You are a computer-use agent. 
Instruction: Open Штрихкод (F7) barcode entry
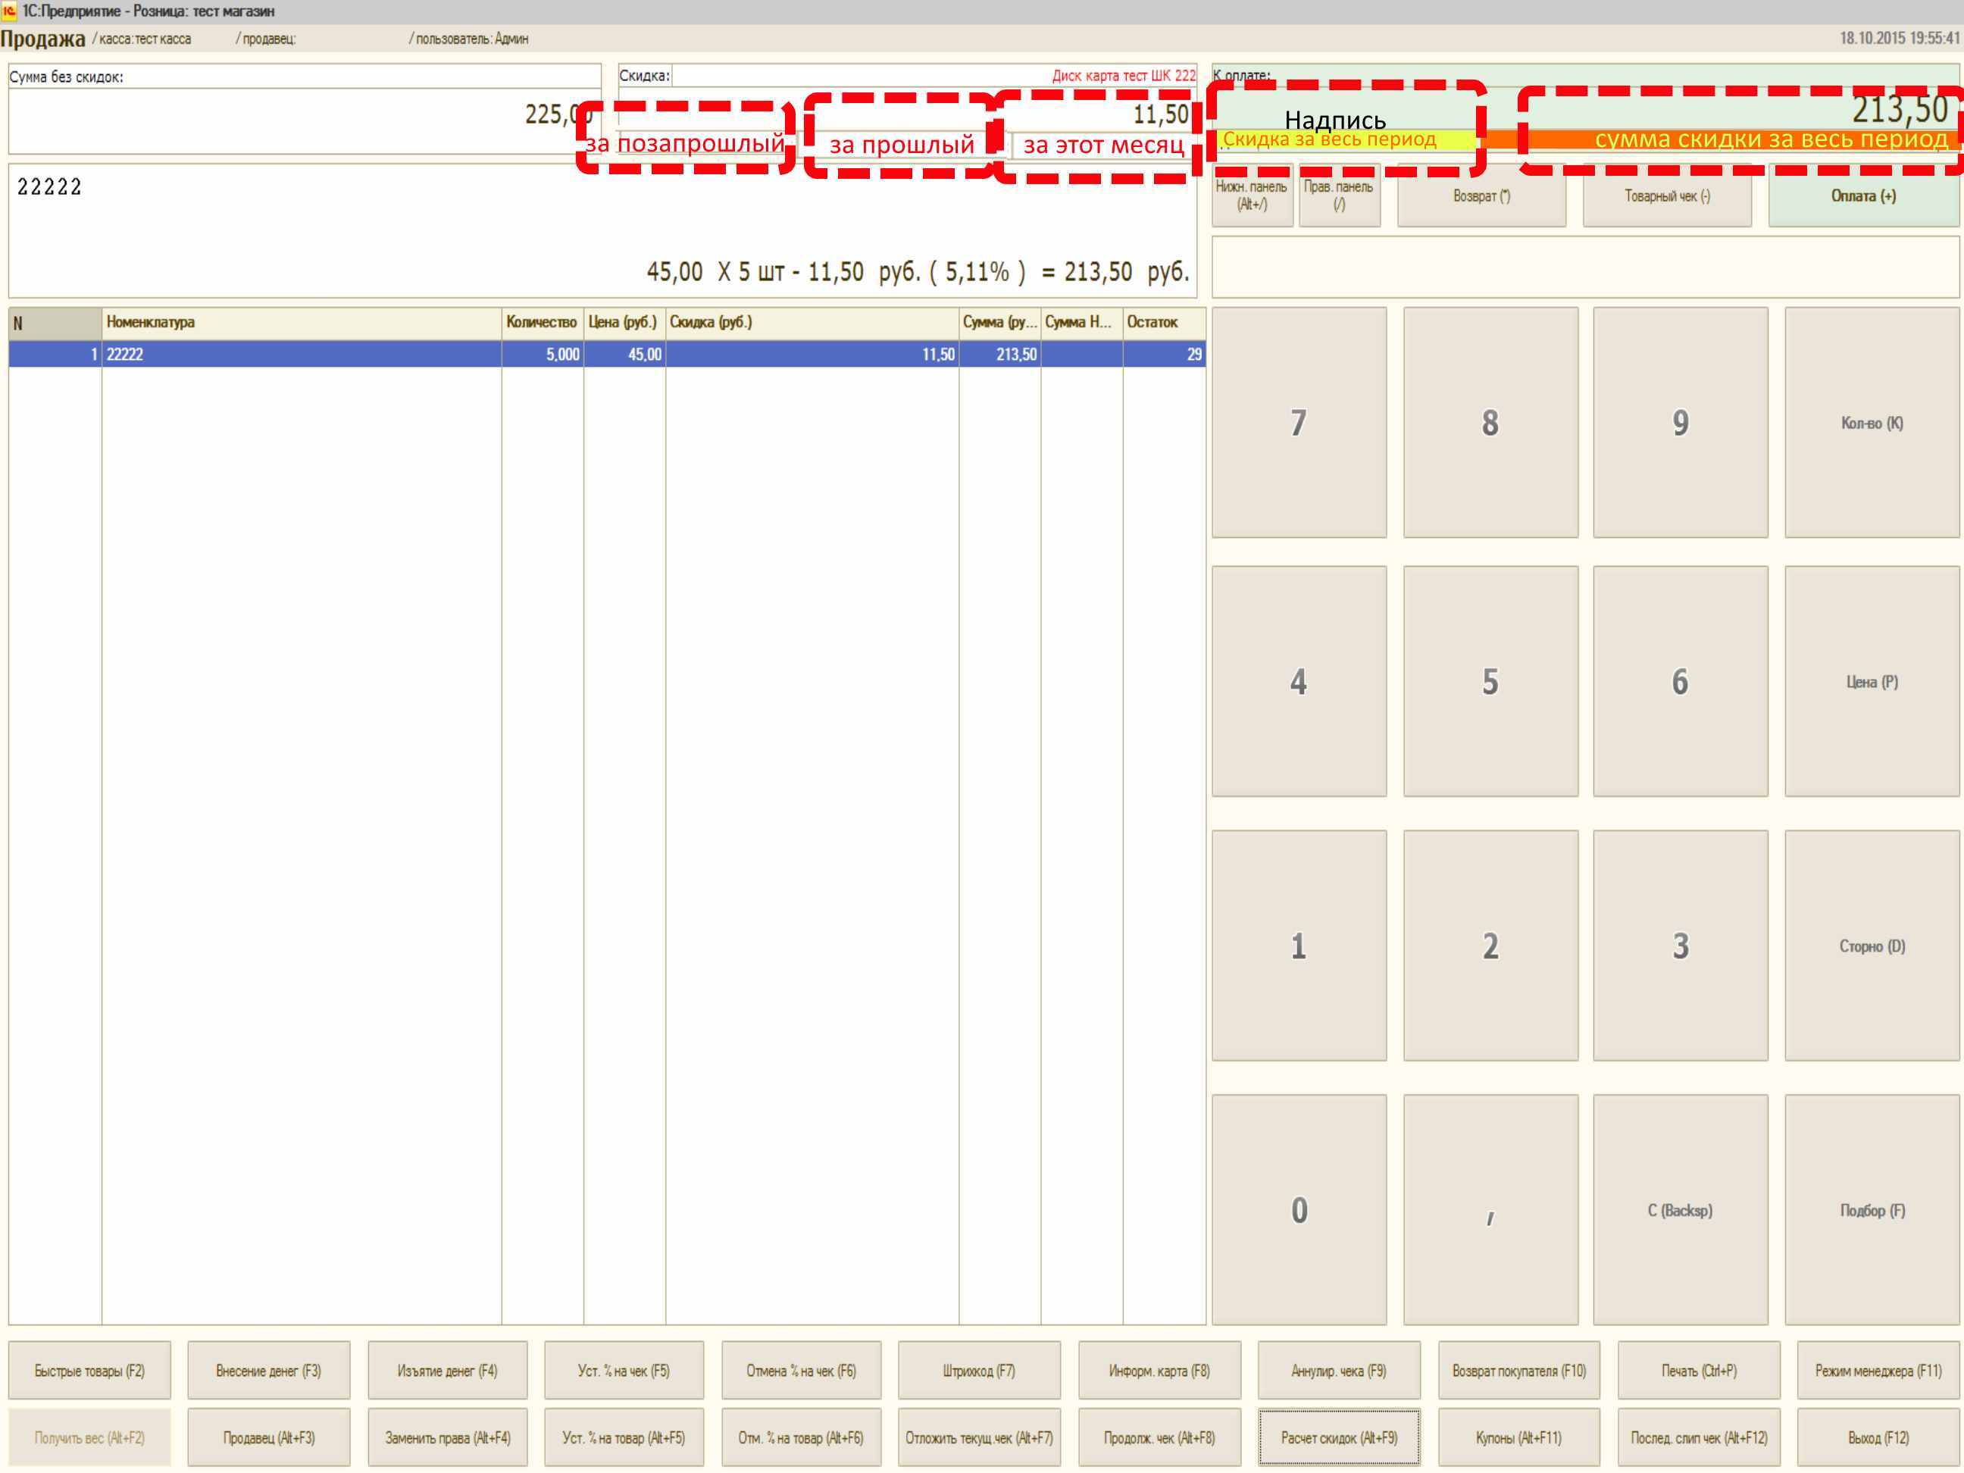(x=978, y=1370)
